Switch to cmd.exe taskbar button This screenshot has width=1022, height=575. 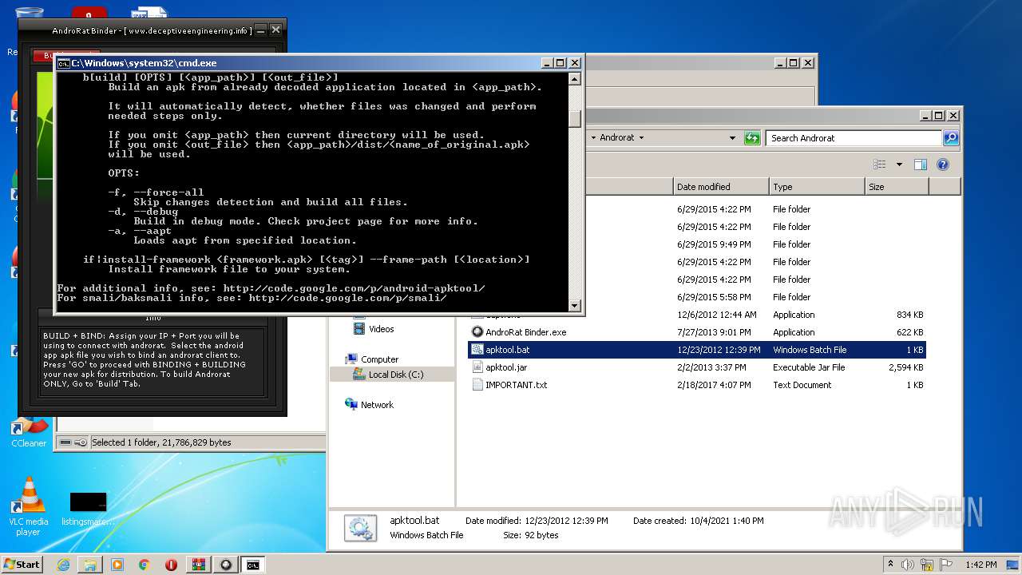coord(253,565)
